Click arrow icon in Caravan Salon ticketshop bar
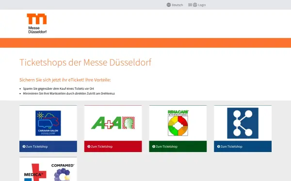This screenshot has height=181, width=291. [x=24, y=146]
